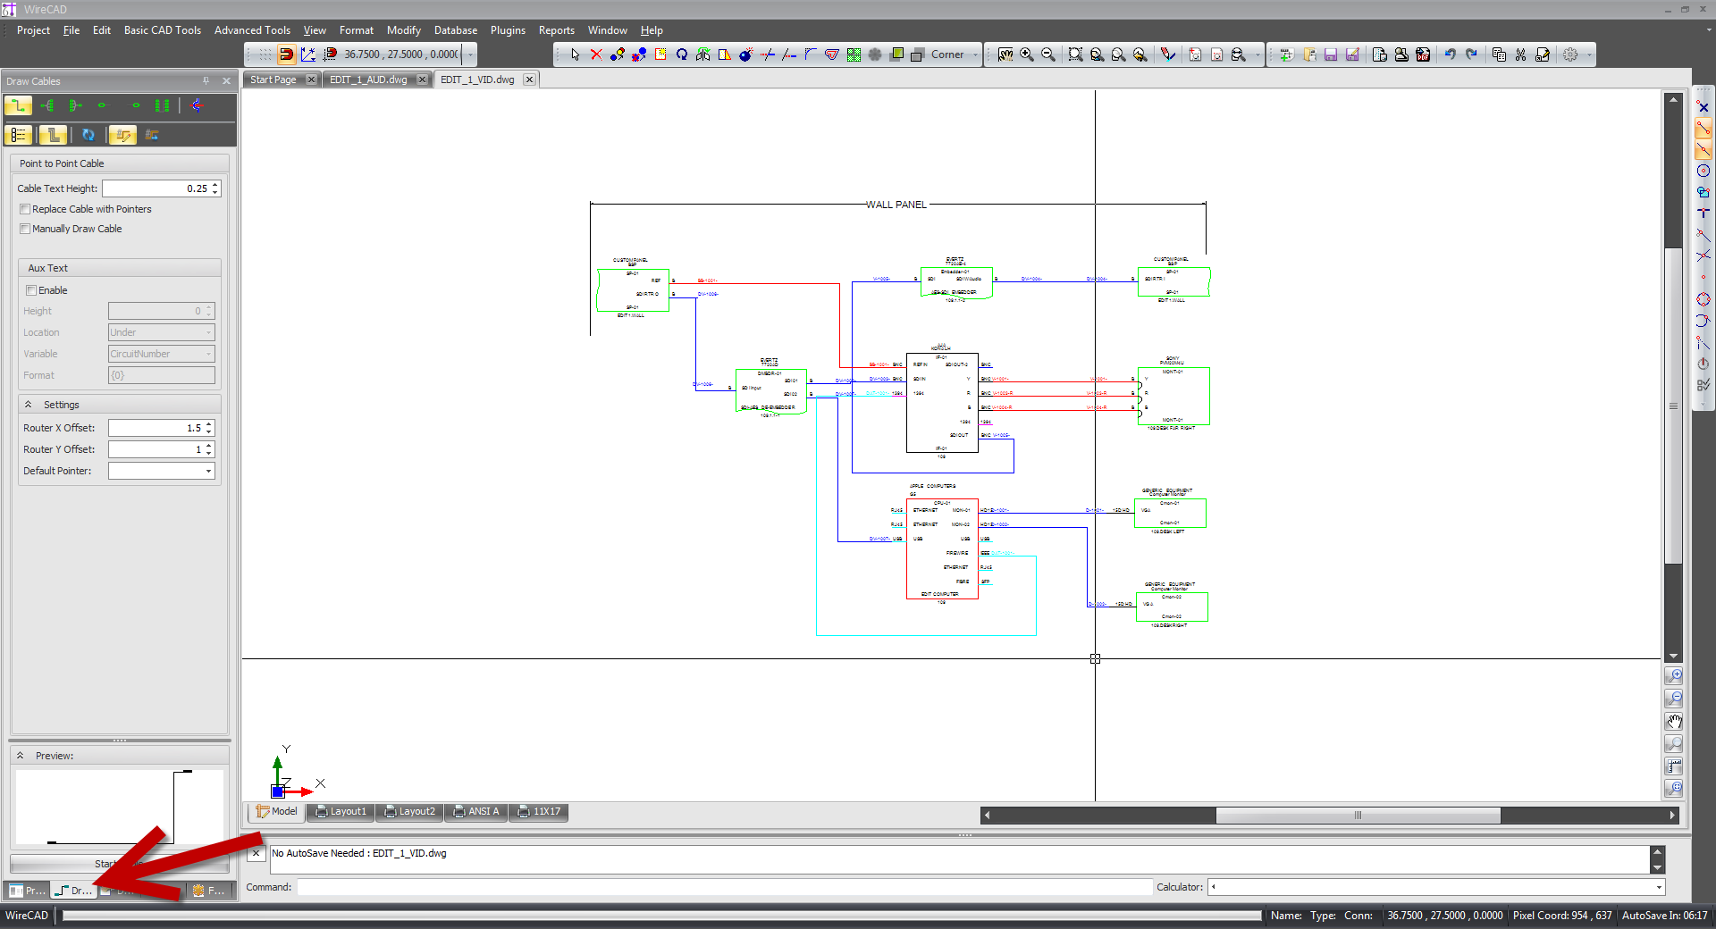
Task: Increase Router X Offset value
Action: (x=209, y=424)
